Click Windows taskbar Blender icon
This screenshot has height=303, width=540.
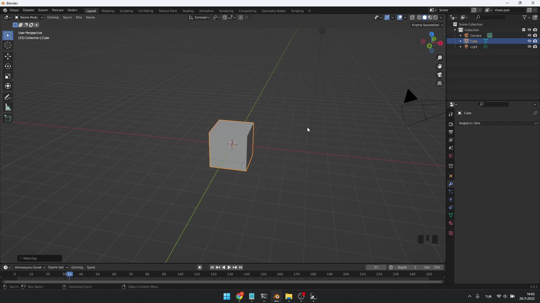[x=276, y=296]
